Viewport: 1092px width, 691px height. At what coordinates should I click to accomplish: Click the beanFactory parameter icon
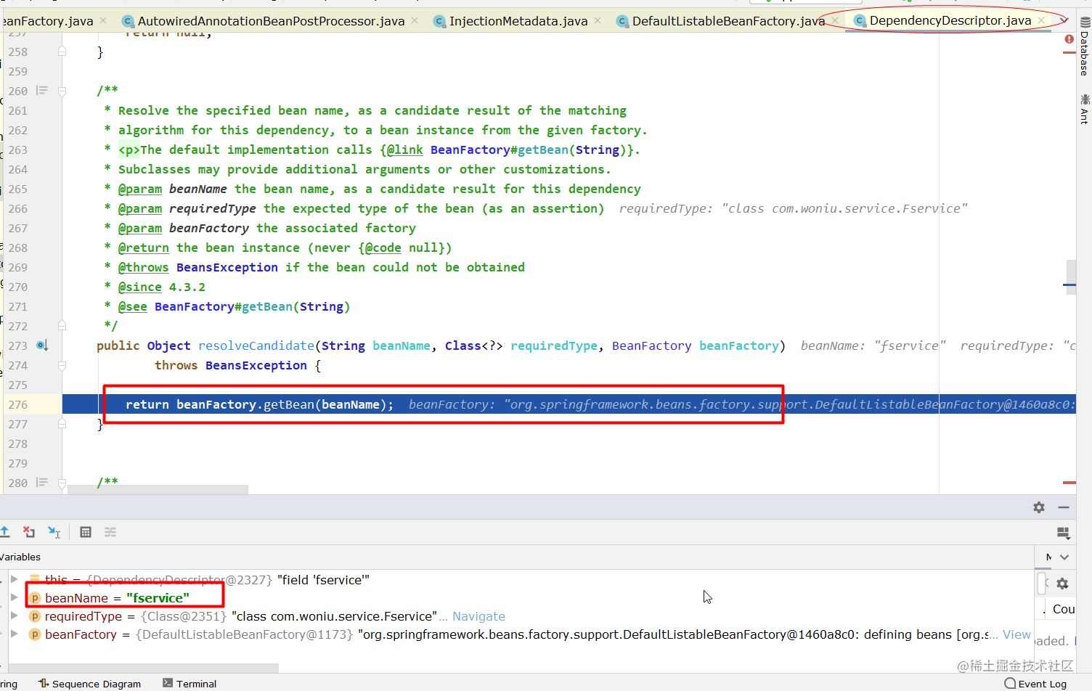[34, 634]
